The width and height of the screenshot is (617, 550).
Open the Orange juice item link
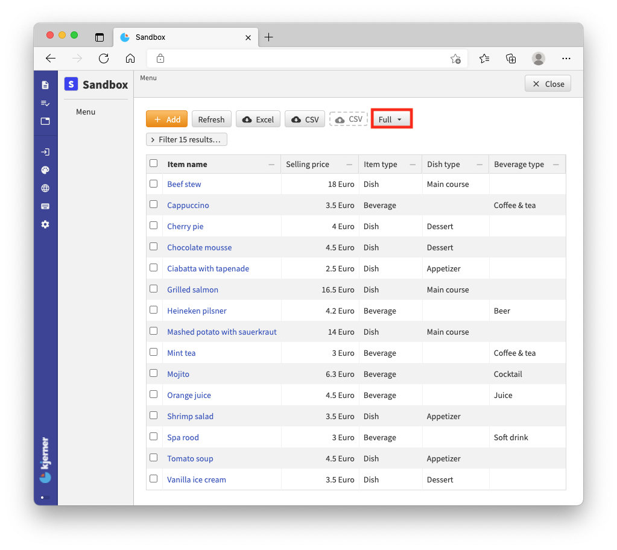(x=189, y=396)
